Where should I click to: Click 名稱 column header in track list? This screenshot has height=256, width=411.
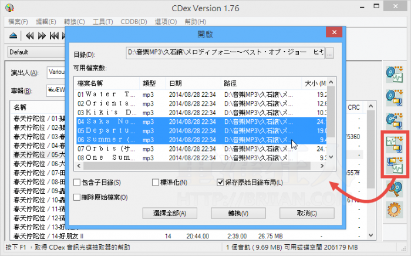pos(38,107)
